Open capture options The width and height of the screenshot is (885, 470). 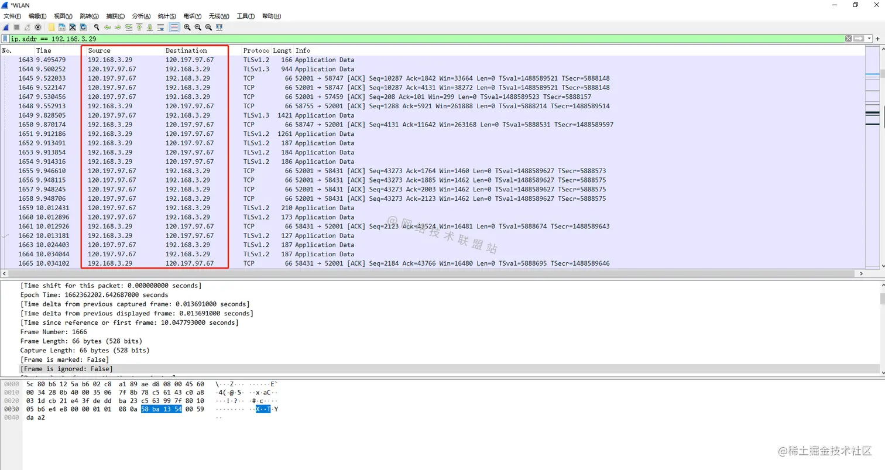(38, 27)
